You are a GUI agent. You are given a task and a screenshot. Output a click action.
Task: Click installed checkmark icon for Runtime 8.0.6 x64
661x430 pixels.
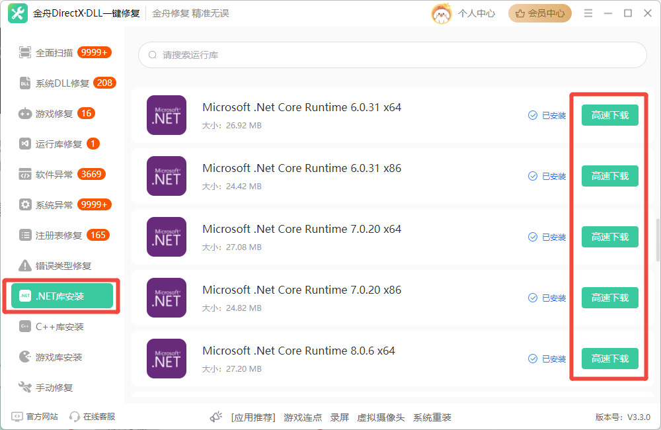pos(533,359)
